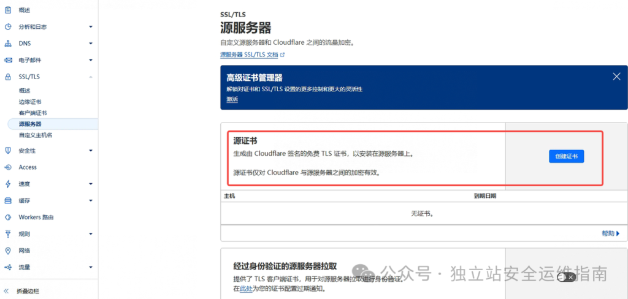Screen dimensions: 628x299
Task: Click the 无证书。 empty table text
Action: (423, 213)
